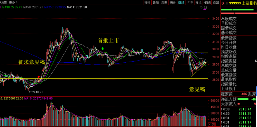
Task: Click the 总成交量 row
Action: (x=229, y=70)
